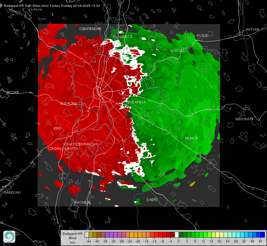
Task: Click the GÁRDONY town label
Action: pos(13,193)
